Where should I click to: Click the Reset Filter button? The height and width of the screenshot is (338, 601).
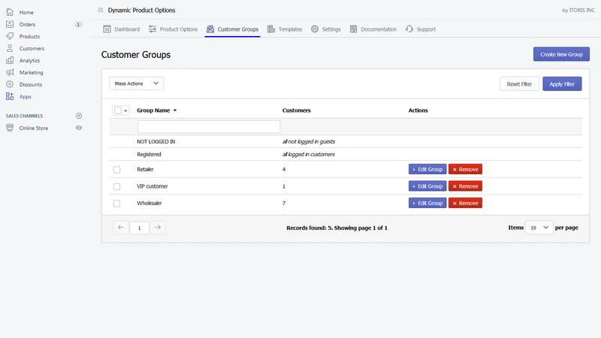(519, 84)
